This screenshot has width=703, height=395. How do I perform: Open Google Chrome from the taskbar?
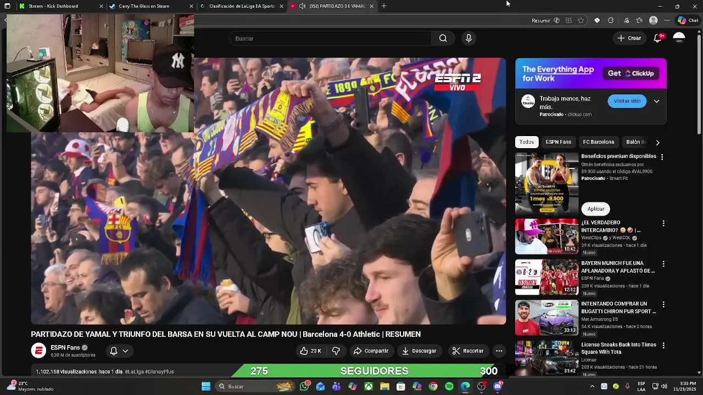pos(433,387)
